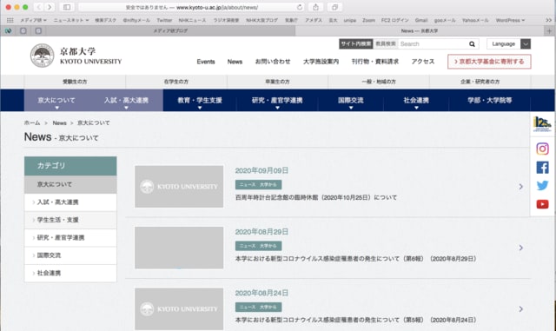Open the Instagram icon

click(542, 149)
